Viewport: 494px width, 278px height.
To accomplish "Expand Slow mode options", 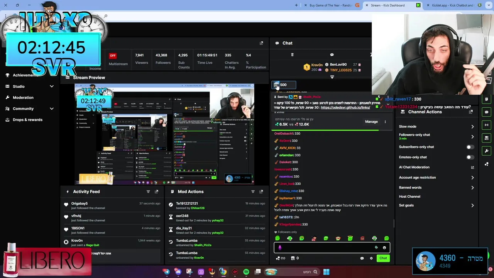I will [x=472, y=127].
